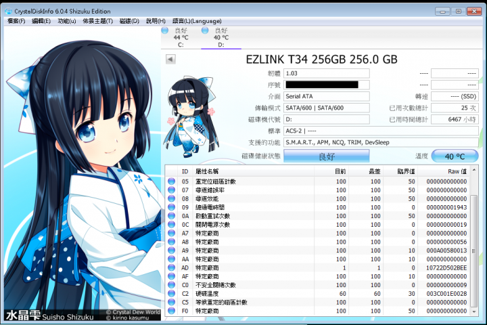487x325 pixels.
Task: Click status orb of attribute 0A
Action: point(171,216)
